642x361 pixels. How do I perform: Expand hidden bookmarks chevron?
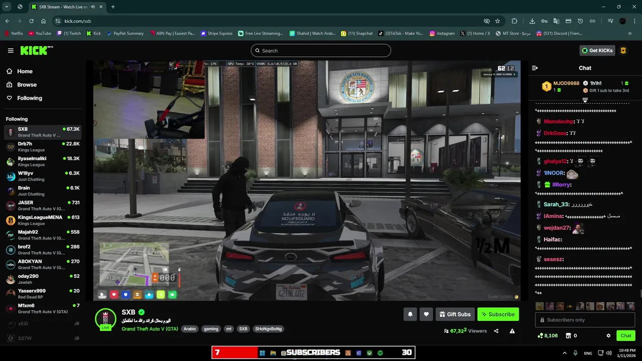(x=630, y=34)
